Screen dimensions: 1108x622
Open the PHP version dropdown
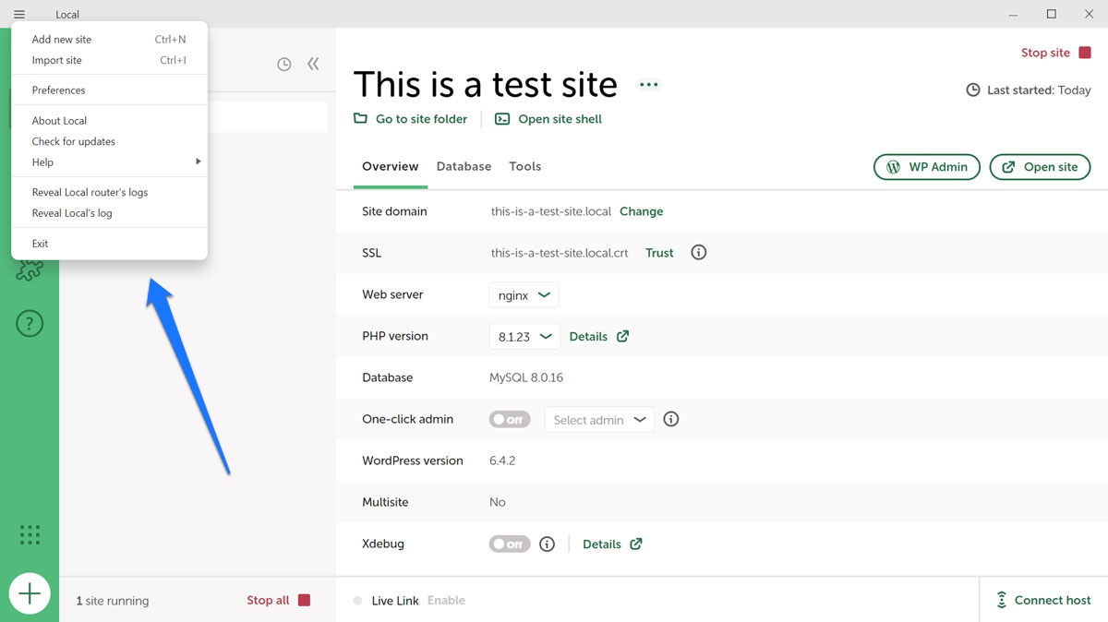524,337
